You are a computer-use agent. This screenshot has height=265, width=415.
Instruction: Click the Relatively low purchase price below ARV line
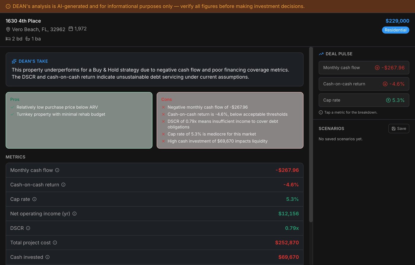57,107
